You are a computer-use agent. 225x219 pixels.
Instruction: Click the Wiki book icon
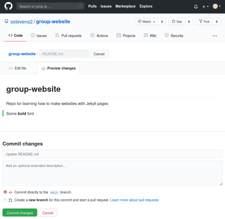pos(145,35)
